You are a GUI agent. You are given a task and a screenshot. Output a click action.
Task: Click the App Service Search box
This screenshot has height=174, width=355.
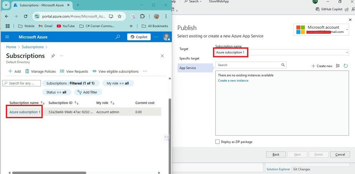tap(251, 65)
